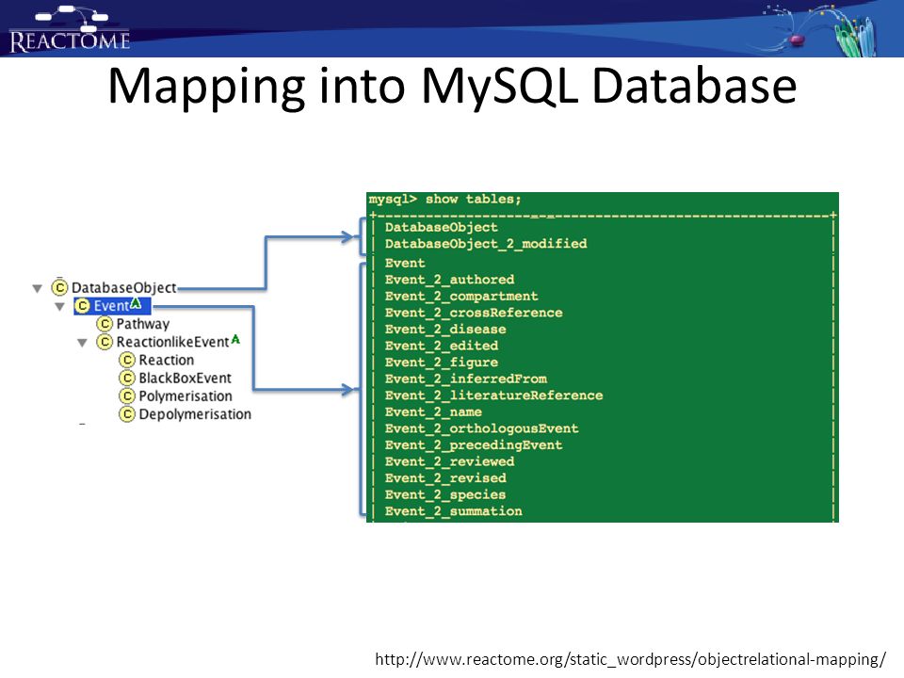The image size is (904, 678).
Task: Select the highlighted Event tree item
Action: (112, 305)
